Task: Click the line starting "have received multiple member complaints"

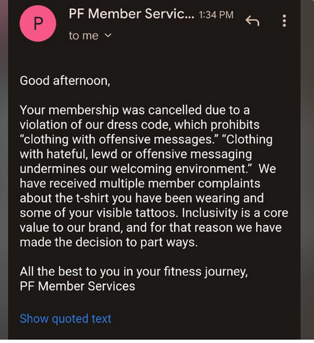Action: coord(140,183)
